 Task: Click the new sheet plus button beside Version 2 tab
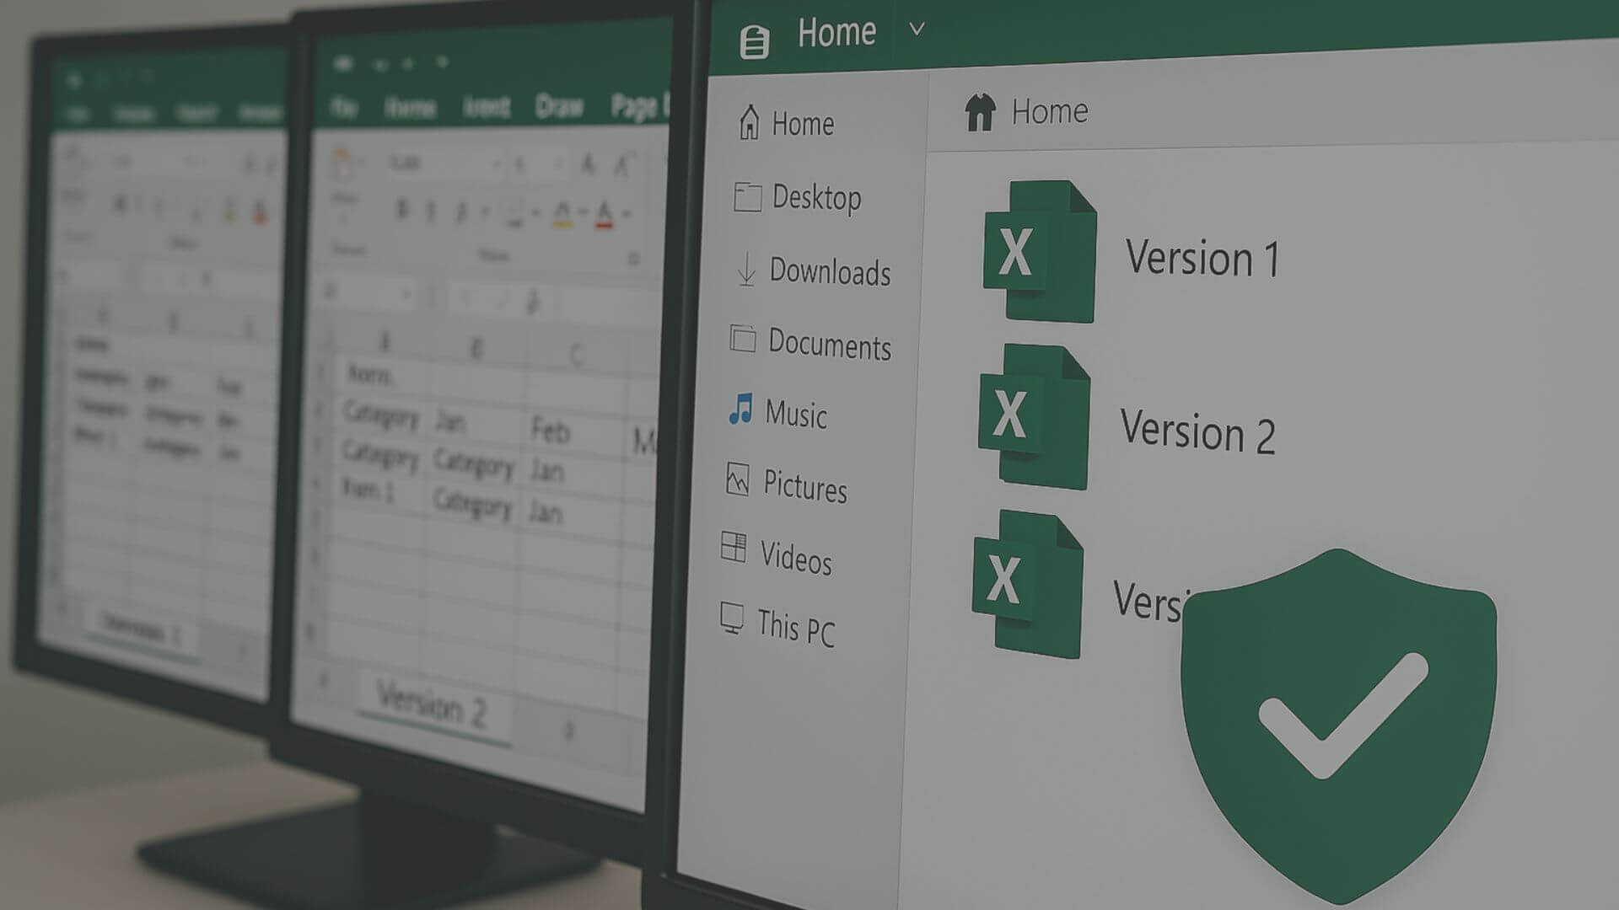coord(569,731)
